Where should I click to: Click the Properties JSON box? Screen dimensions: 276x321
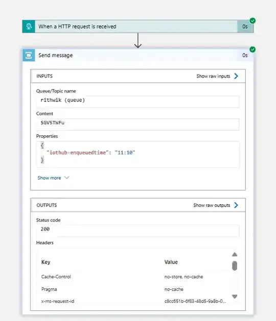click(138, 154)
